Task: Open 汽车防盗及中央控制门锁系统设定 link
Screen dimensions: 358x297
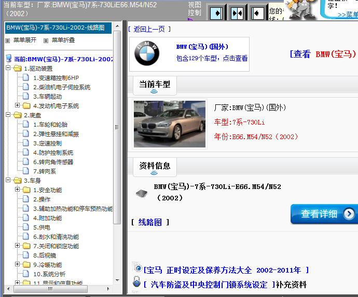Action: pyautogui.click(x=209, y=285)
